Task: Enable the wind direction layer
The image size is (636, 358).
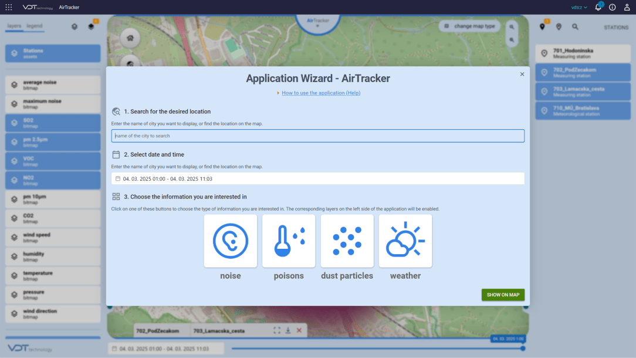Action: pyautogui.click(x=53, y=314)
